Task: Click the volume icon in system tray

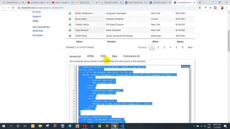Action: coord(205,126)
